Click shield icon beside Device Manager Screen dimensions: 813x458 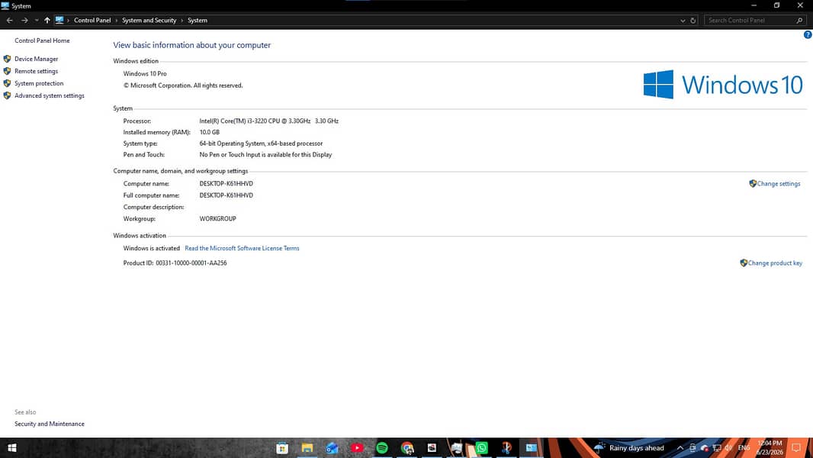click(x=8, y=59)
